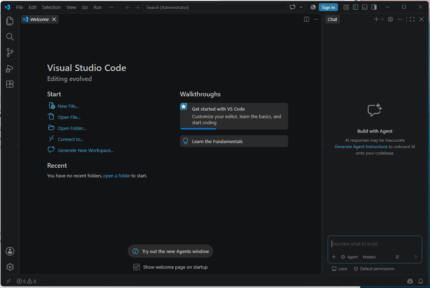Image resolution: width=430 pixels, height=288 pixels.
Task: Uncheck Show welcome page on startup
Action: point(137,267)
